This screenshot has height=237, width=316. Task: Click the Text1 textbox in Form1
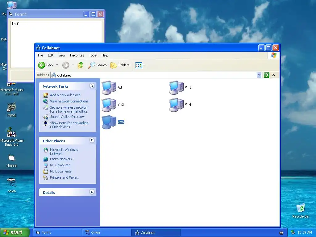click(56, 44)
